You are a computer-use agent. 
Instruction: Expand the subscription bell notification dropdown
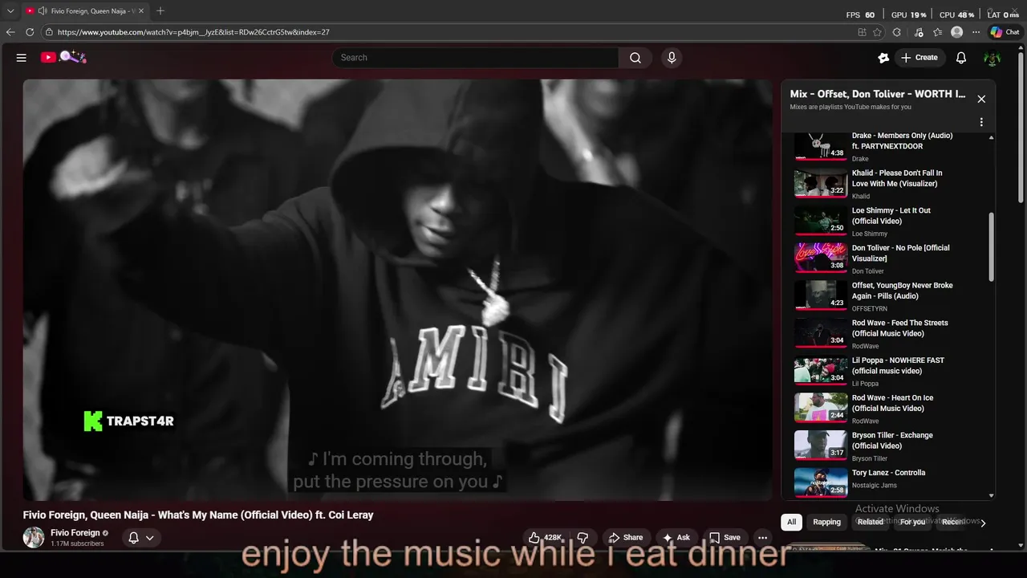click(x=141, y=538)
